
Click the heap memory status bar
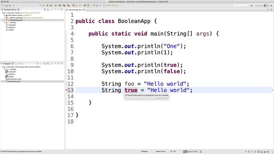pos(191,152)
